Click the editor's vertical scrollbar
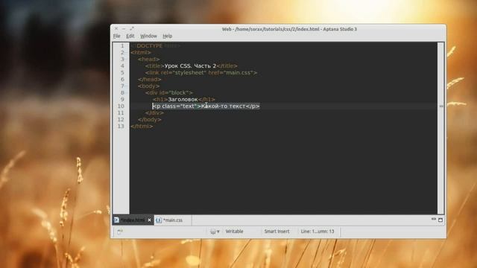Image resolution: width=477 pixels, height=268 pixels. 440,128
